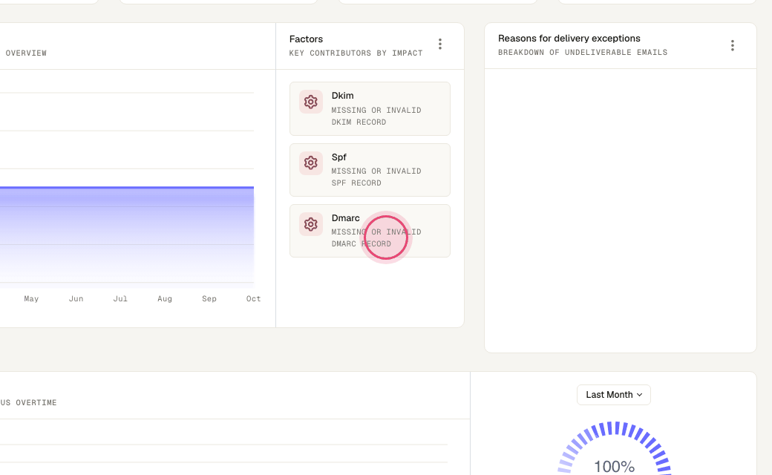The image size is (772, 475).
Task: Click Key Contributors By Impact subtitle
Action: pyautogui.click(x=356, y=53)
